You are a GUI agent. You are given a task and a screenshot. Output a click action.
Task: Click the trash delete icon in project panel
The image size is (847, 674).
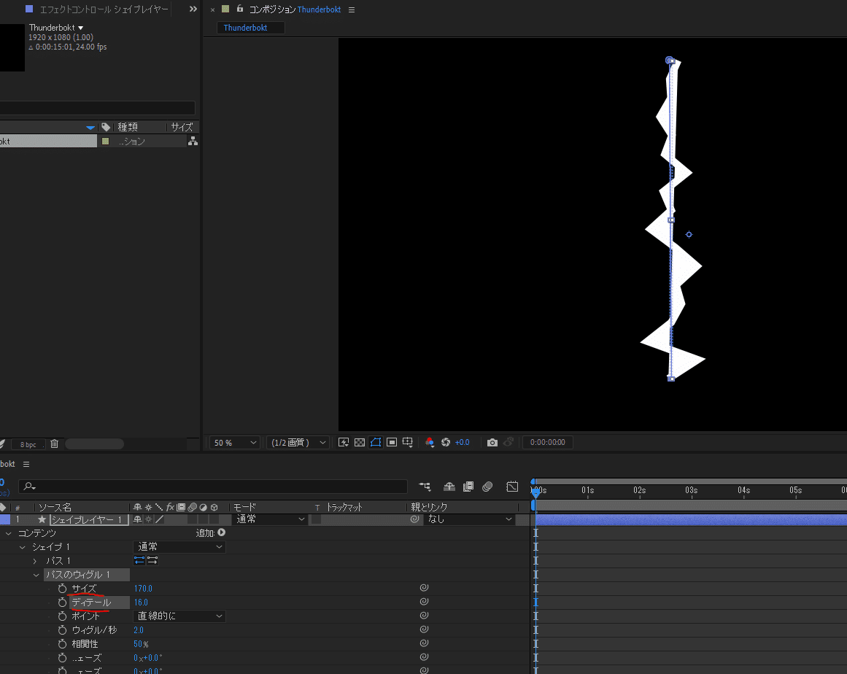point(54,443)
